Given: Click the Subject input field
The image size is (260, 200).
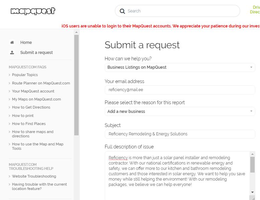Looking at the screenshot, I should (180, 134).
